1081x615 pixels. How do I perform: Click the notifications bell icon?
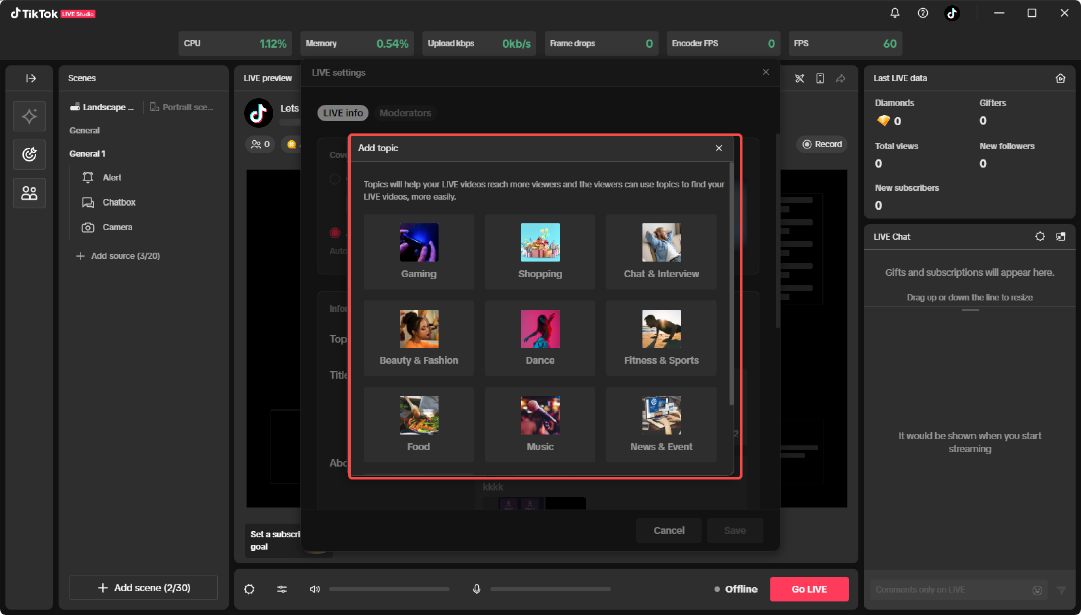click(895, 13)
